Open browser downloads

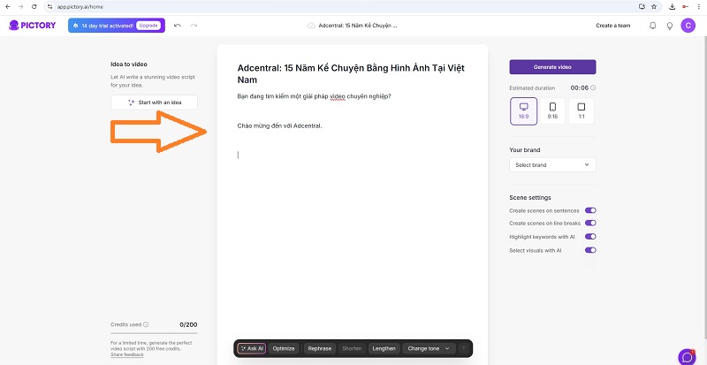(x=672, y=7)
